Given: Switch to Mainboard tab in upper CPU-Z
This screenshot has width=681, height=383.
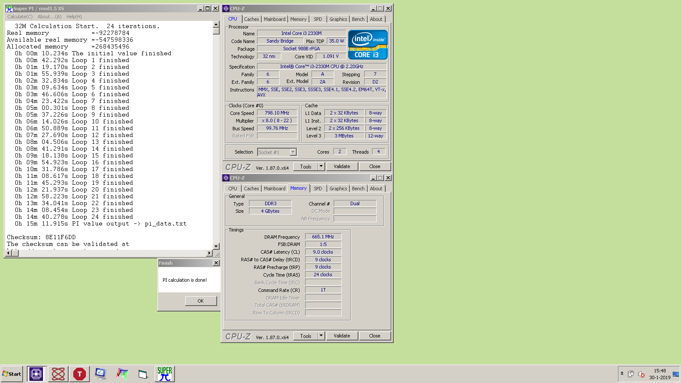Looking at the screenshot, I should tap(275, 19).
